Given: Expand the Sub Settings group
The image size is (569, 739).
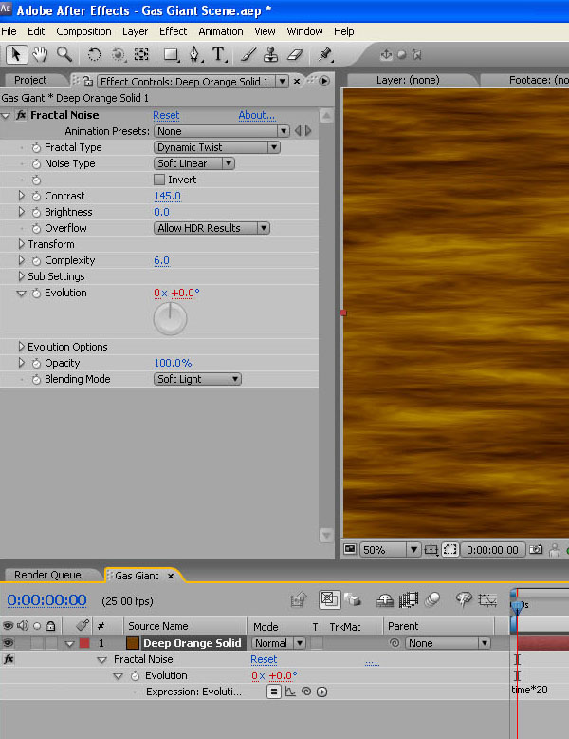Looking at the screenshot, I should 22,276.
